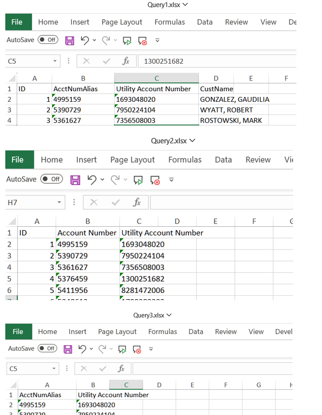Click empty formula bar in Query2.xlsx

(x=222, y=203)
